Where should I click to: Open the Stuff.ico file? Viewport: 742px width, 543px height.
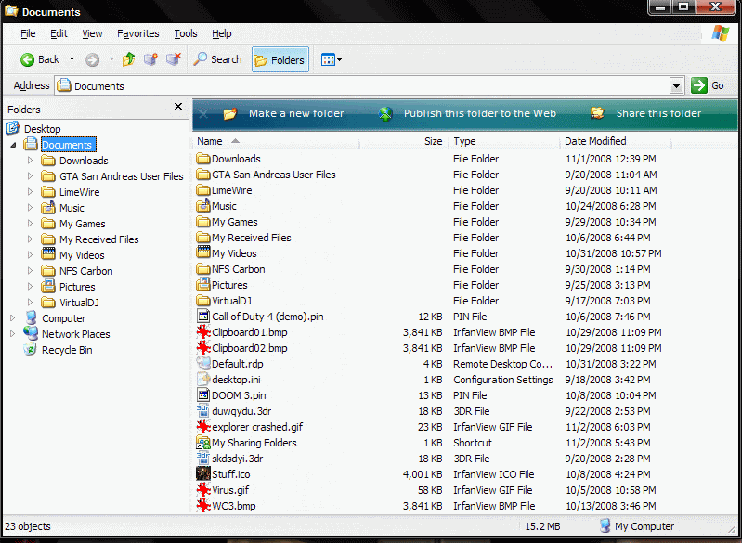(x=230, y=474)
